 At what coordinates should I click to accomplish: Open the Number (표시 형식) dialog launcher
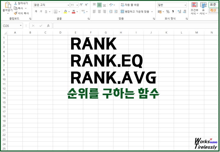(x=187, y=19)
